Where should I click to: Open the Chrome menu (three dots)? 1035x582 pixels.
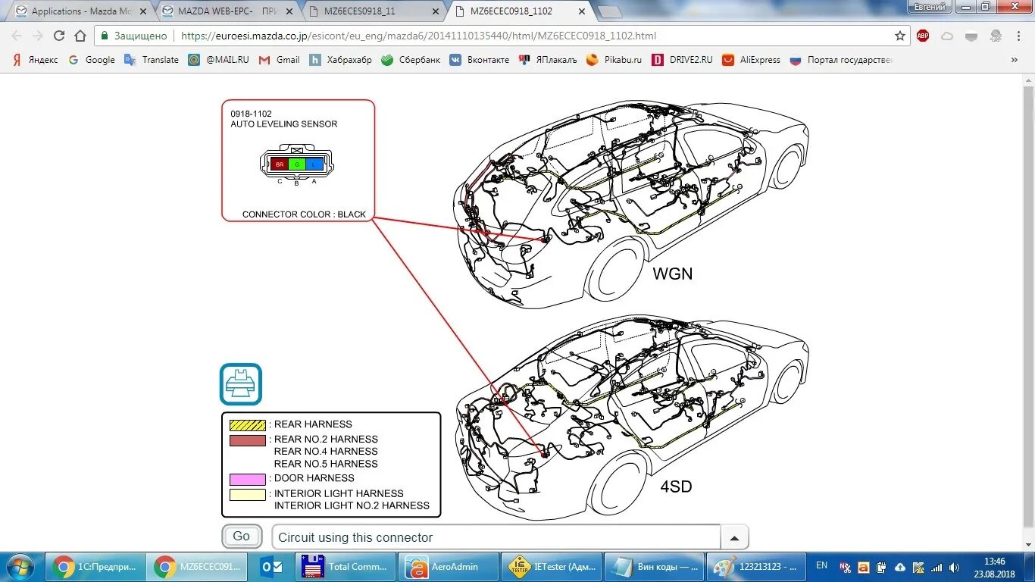[1018, 36]
